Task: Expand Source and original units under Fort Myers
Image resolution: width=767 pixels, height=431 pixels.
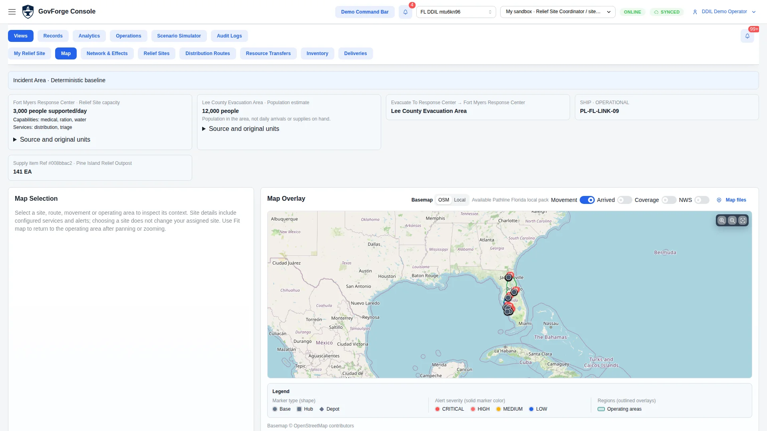Action: click(x=52, y=139)
